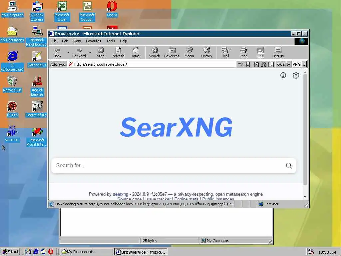
Task: Expand the Forward history dropdown arrow
Action: click(x=90, y=52)
